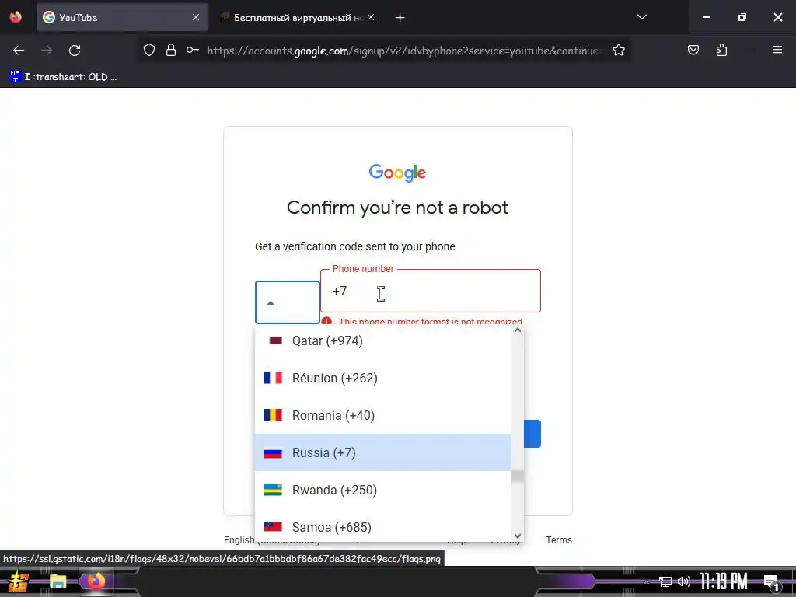The image size is (796, 597).
Task: Click the Romania flag icon
Action: tap(273, 415)
